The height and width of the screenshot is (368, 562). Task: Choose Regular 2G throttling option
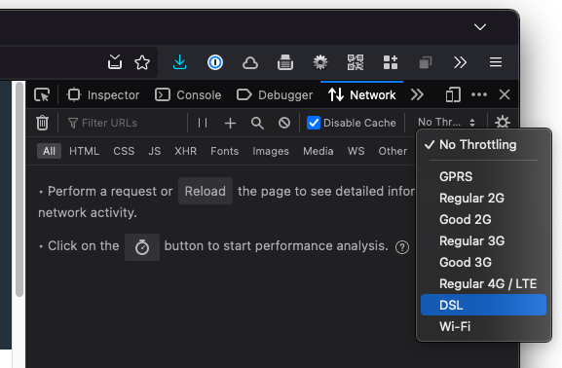pos(483,198)
